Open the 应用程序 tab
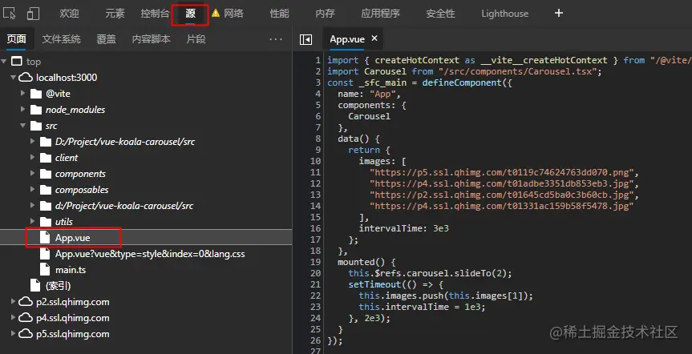 pyautogui.click(x=380, y=14)
